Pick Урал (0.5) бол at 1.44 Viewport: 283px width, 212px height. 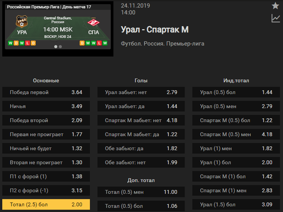point(236,92)
